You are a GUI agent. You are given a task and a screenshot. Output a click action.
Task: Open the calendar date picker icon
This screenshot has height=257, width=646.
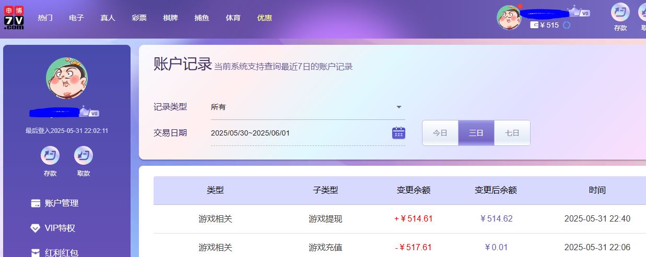point(398,133)
